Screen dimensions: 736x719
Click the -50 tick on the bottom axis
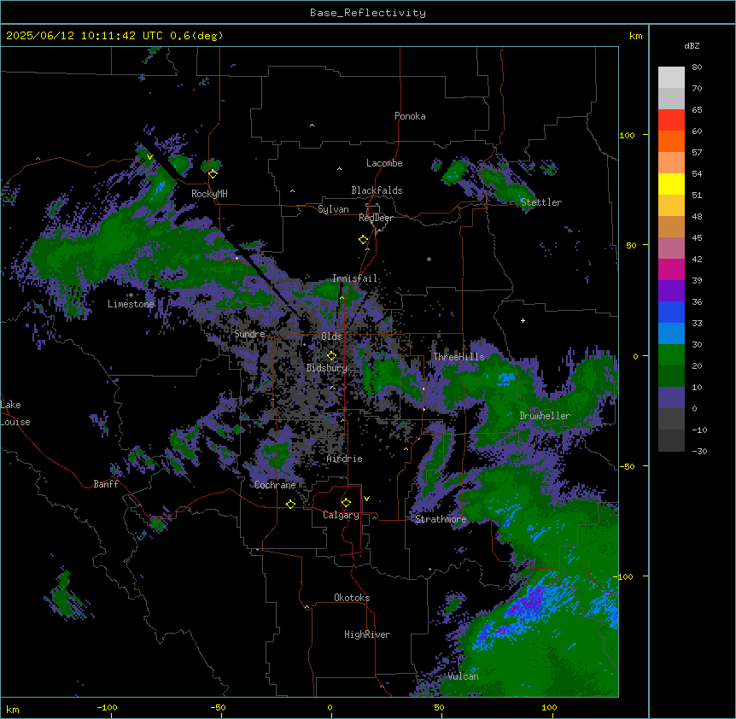click(x=218, y=707)
